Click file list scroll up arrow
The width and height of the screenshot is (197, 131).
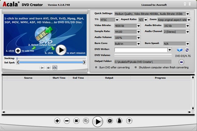tap(193, 77)
